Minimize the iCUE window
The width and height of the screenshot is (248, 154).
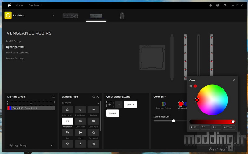click(233, 5)
